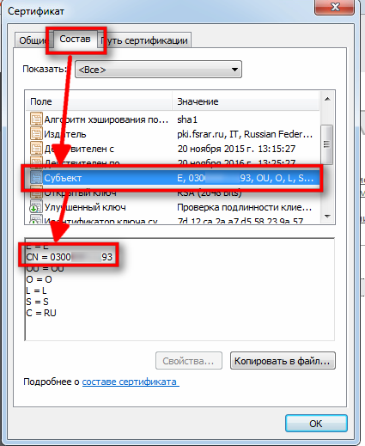Open the Путь сертификации tab
Viewport: 365px width, 446px height.
tap(144, 40)
